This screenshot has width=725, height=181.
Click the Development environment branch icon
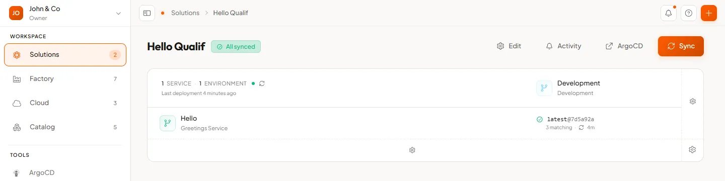(x=544, y=88)
